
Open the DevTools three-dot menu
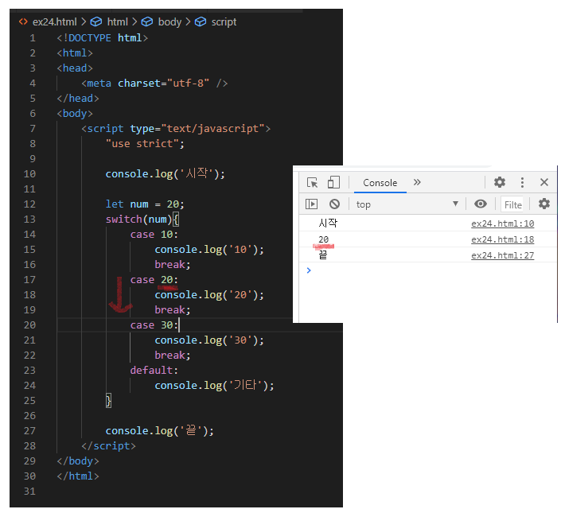click(522, 182)
